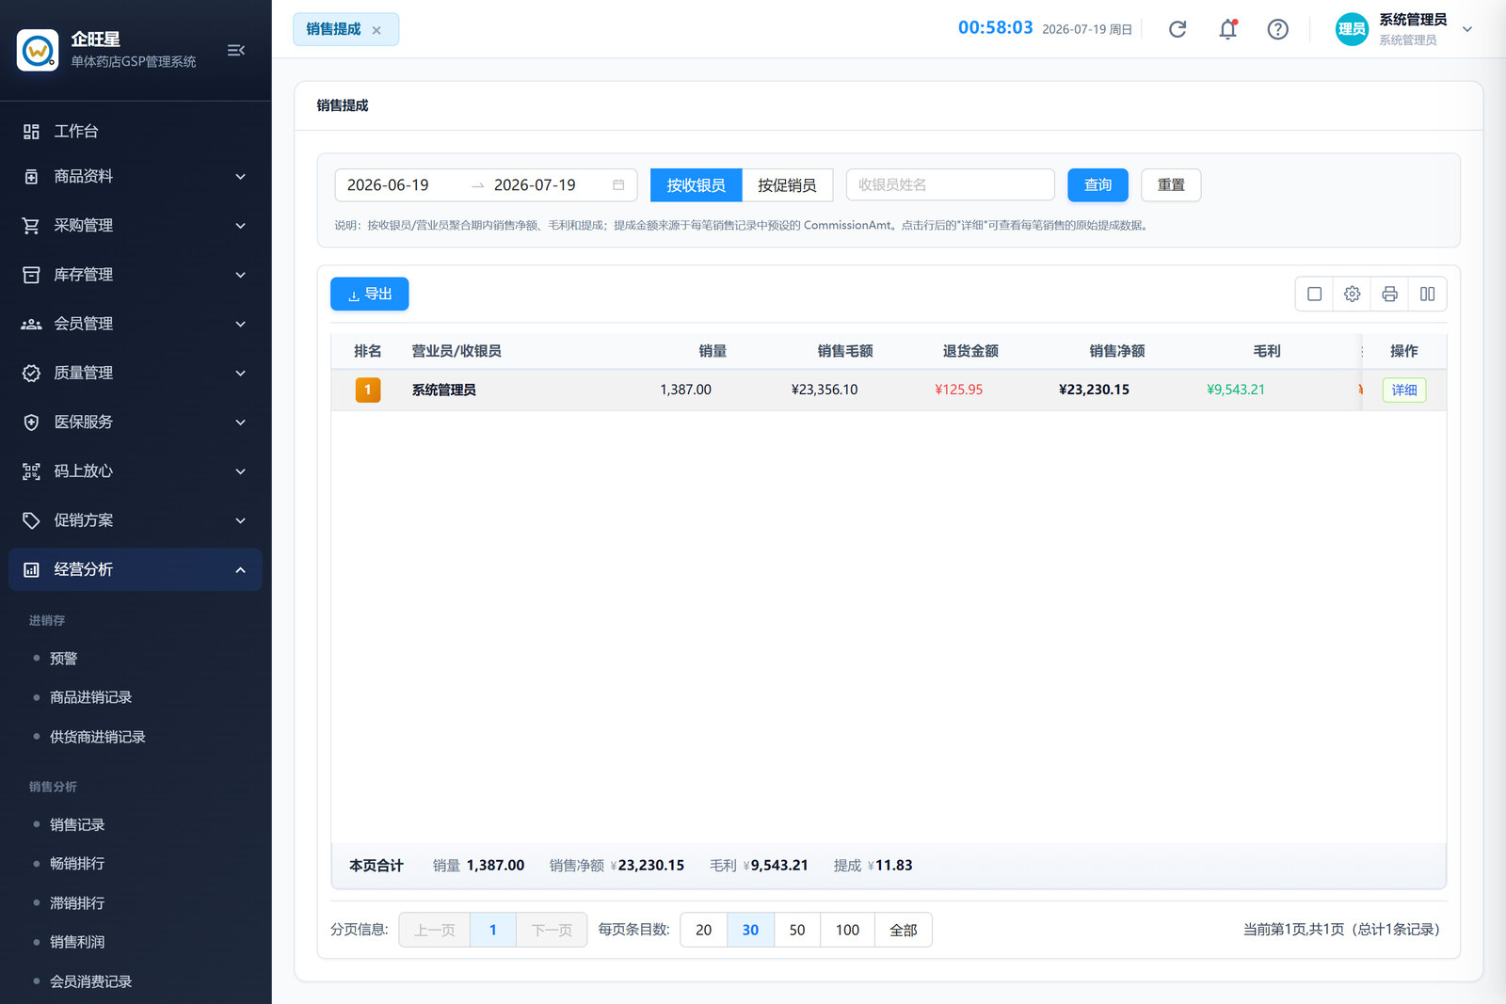Expand 商品资料 submenu chevron
Viewport: 1506px width, 1004px height.
click(240, 177)
